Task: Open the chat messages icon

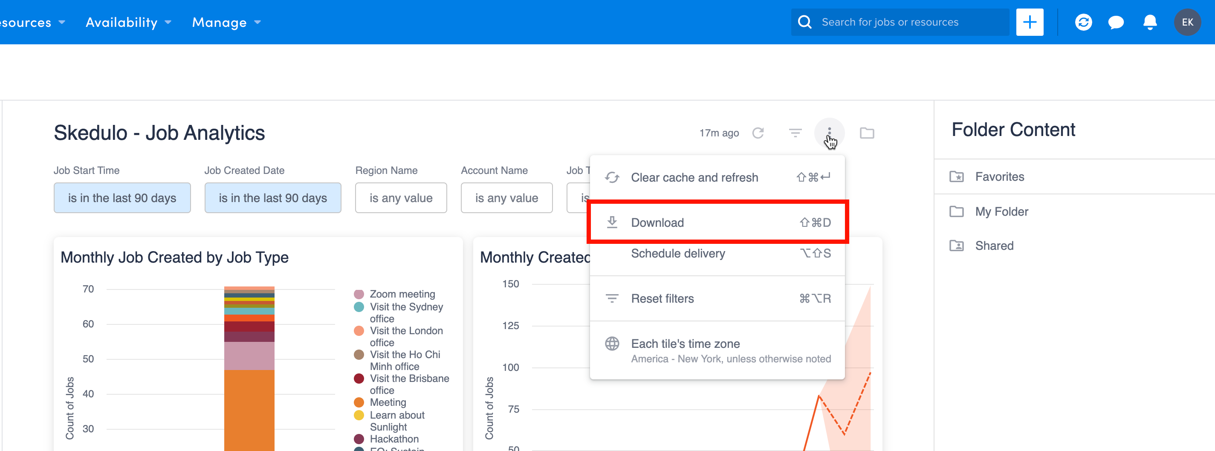Action: tap(1116, 22)
